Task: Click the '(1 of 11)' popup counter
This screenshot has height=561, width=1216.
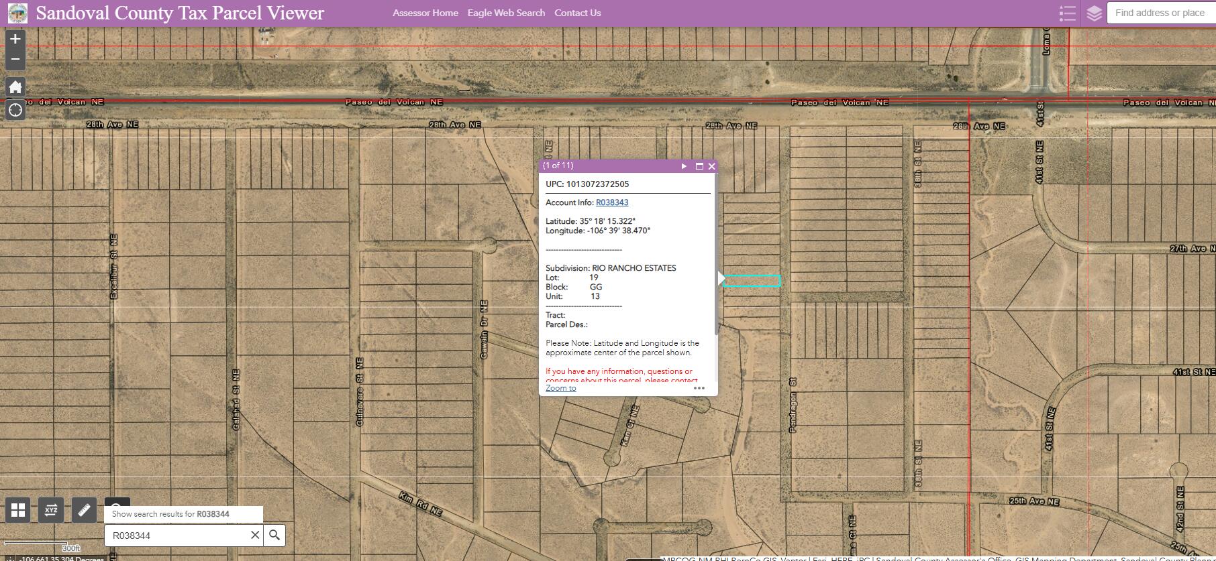Action: [558, 166]
